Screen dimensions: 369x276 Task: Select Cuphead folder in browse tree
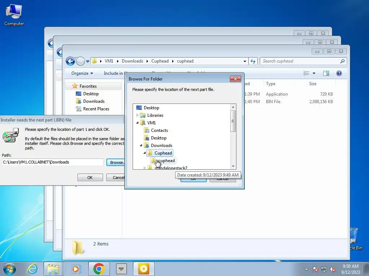pyautogui.click(x=163, y=153)
